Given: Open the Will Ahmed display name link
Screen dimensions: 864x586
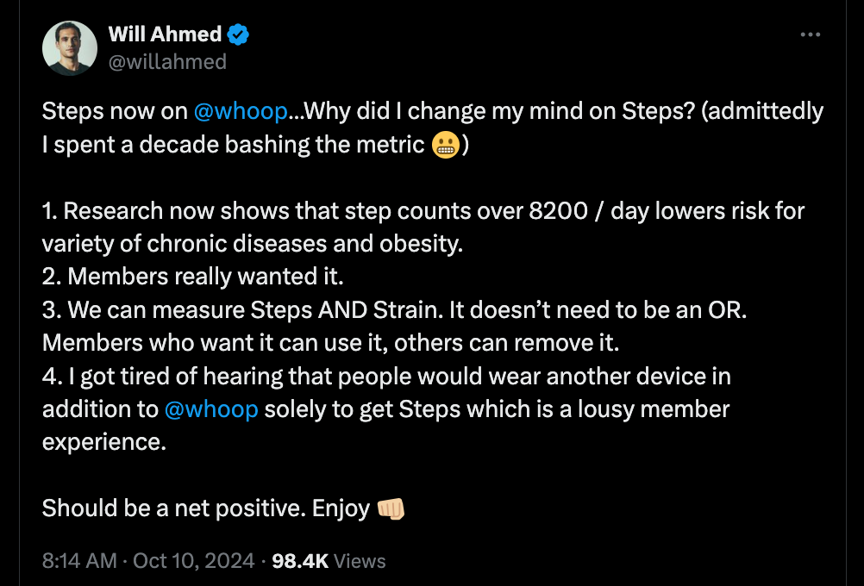Looking at the screenshot, I should 165,35.
